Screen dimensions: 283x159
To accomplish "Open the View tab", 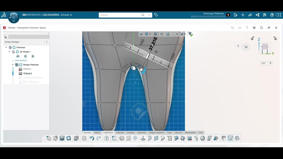I will pyautogui.click(x=200, y=132).
